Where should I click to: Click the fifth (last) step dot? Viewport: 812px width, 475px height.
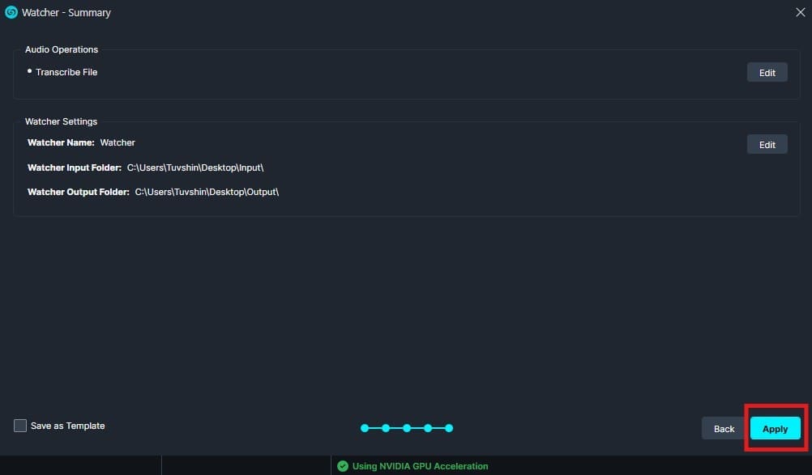(449, 428)
